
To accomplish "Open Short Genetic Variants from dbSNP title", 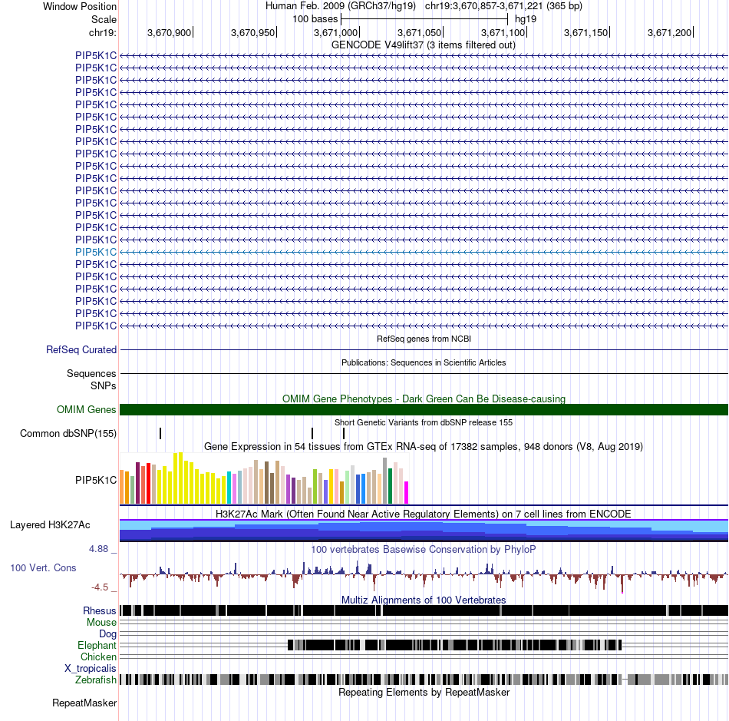I will click(424, 422).
